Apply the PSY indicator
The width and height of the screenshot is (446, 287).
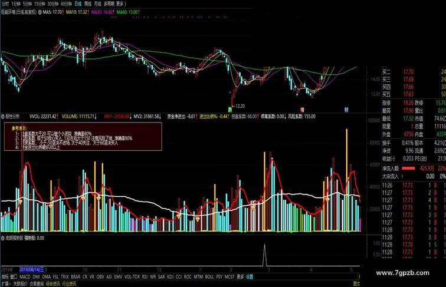[x=219, y=276]
